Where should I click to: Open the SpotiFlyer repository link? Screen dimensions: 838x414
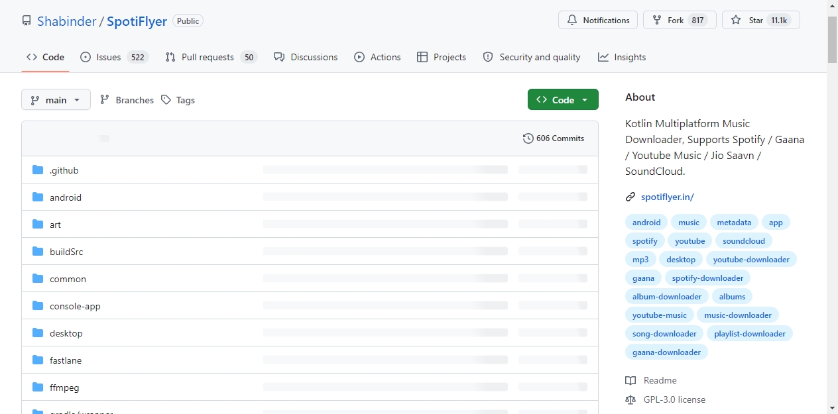pos(137,21)
